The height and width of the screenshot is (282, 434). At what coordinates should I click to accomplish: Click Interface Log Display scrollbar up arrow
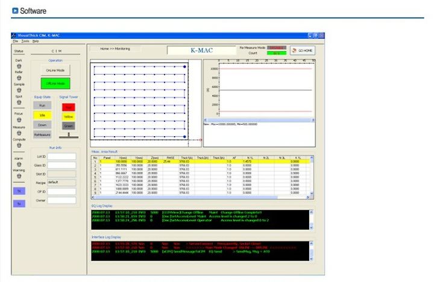tap(312, 243)
